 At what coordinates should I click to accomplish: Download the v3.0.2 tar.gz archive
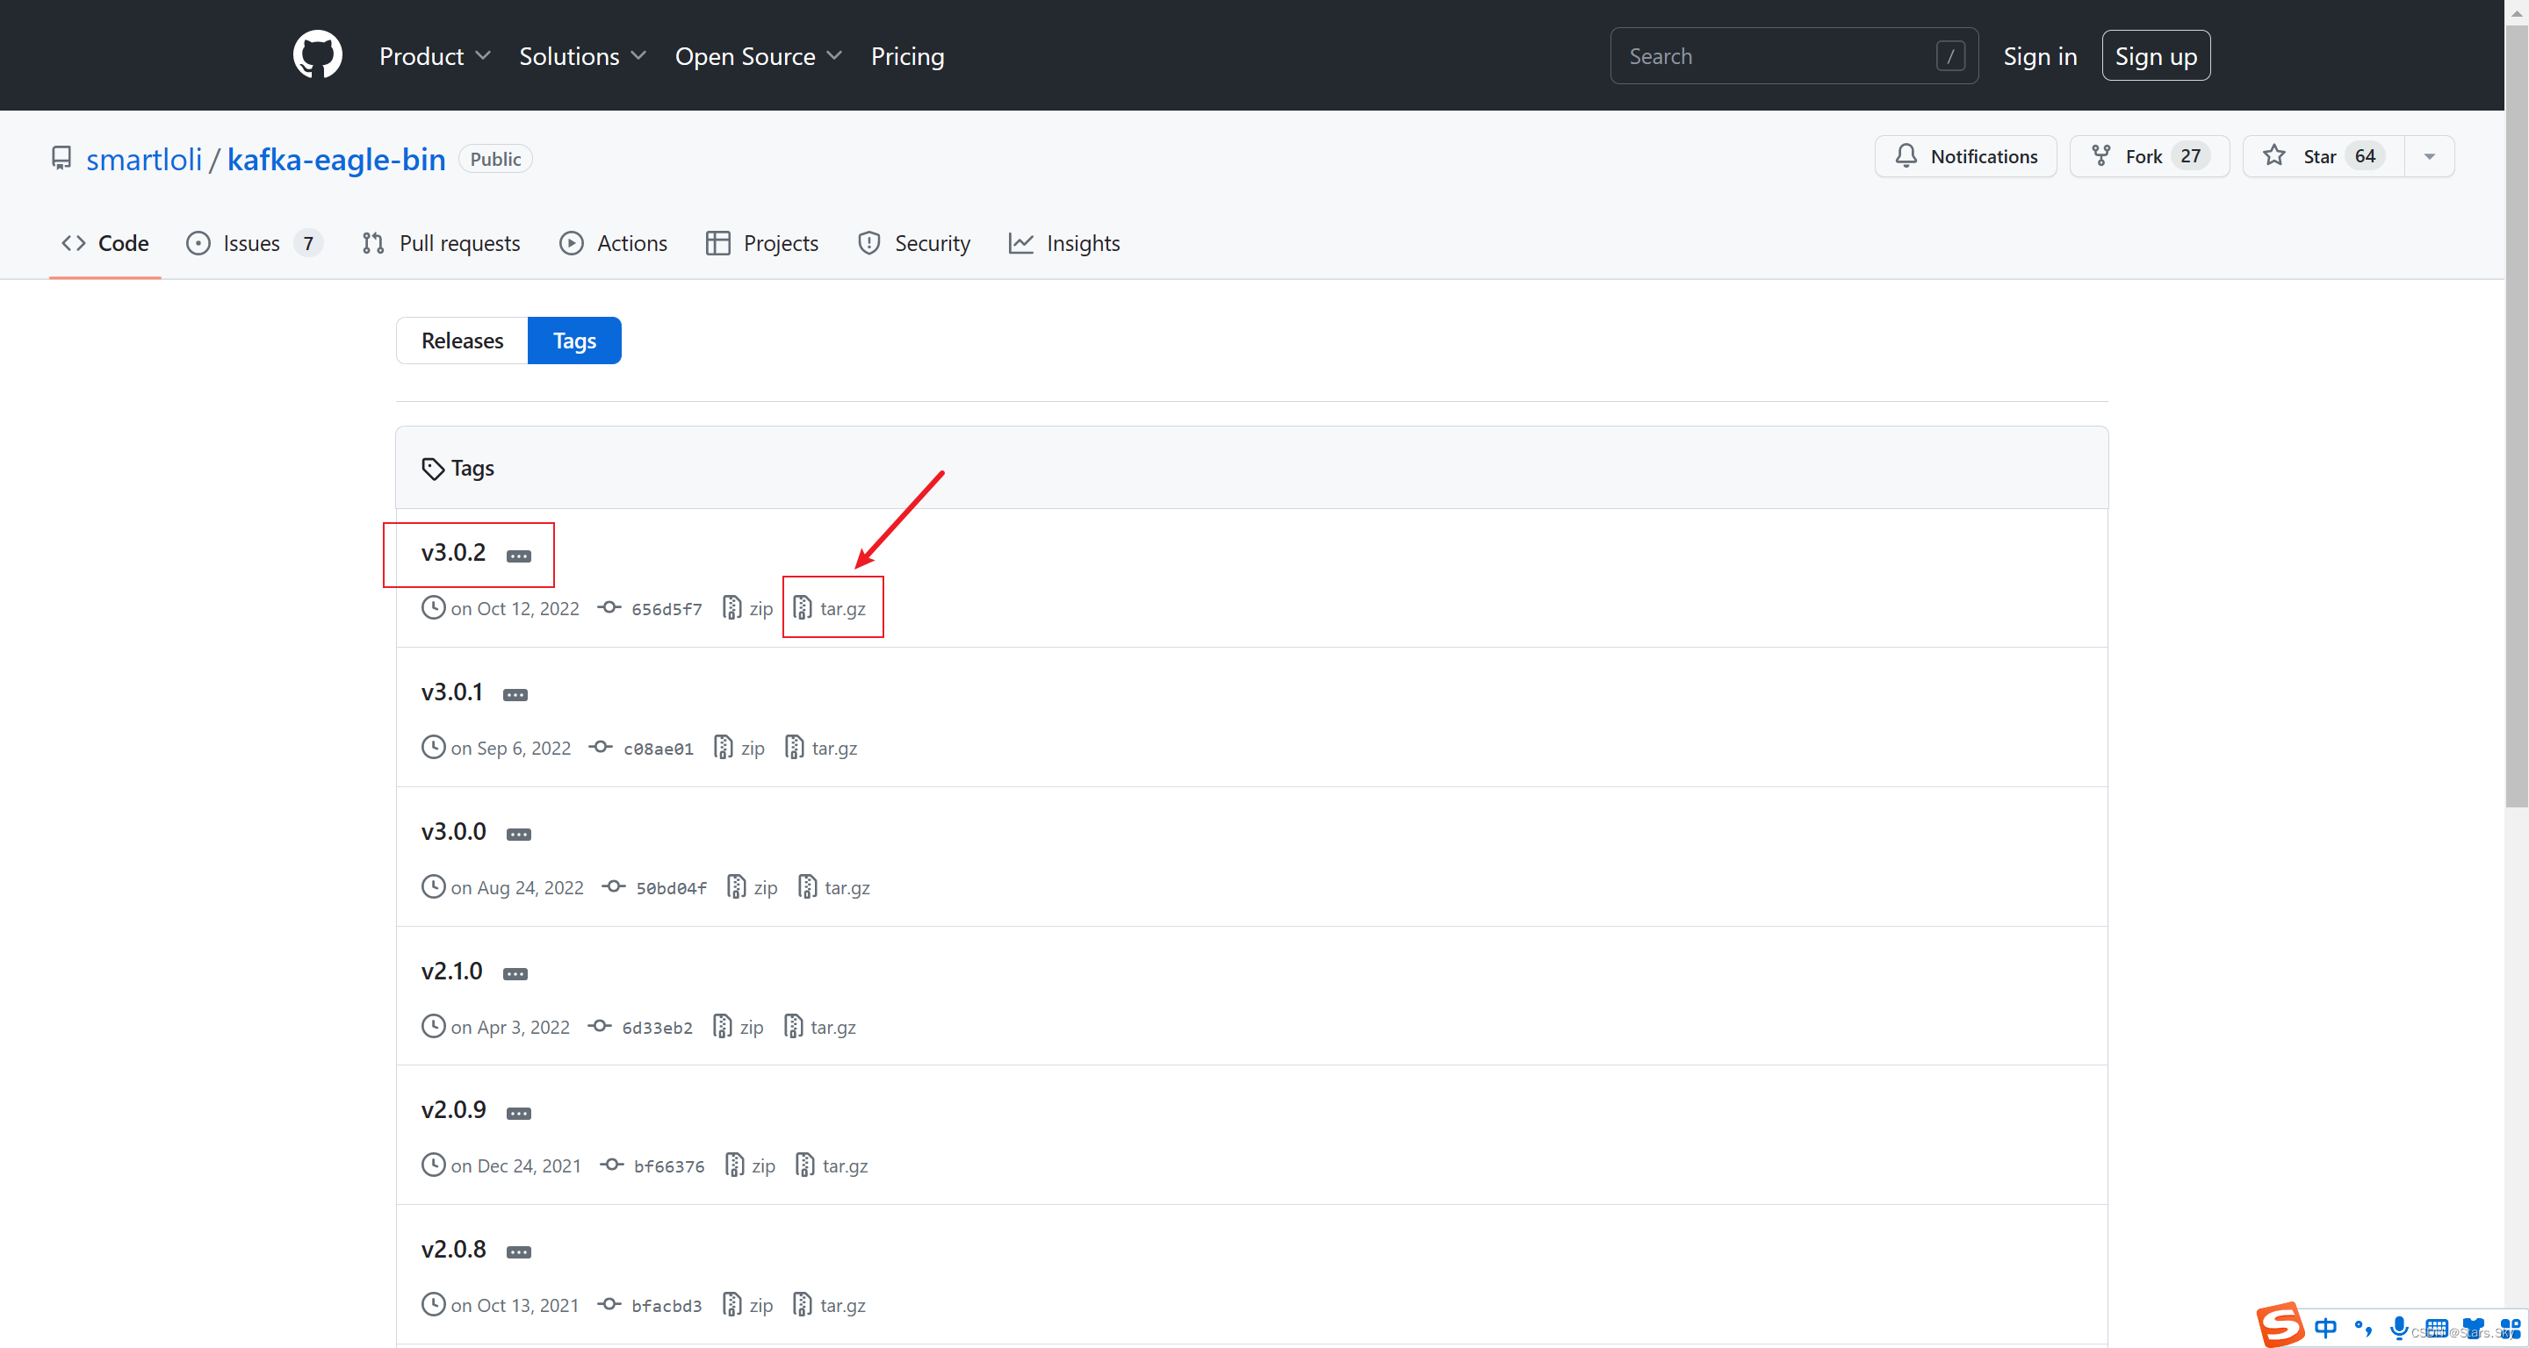tap(830, 608)
